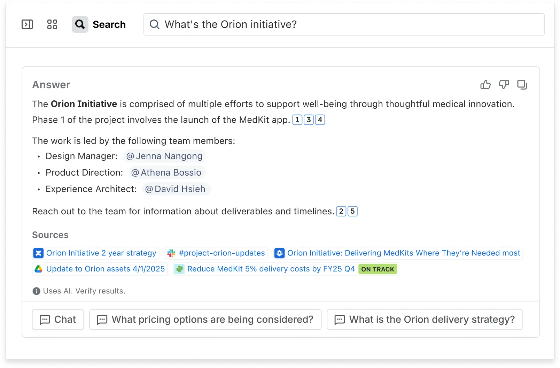Screen dimensions: 560x368
Task: Open citation number 3
Action: [x=309, y=120]
